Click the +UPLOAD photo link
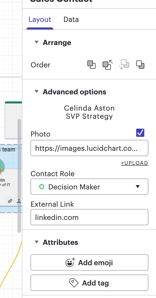Image resolution: width=156 pixels, height=298 pixels. 134,163
